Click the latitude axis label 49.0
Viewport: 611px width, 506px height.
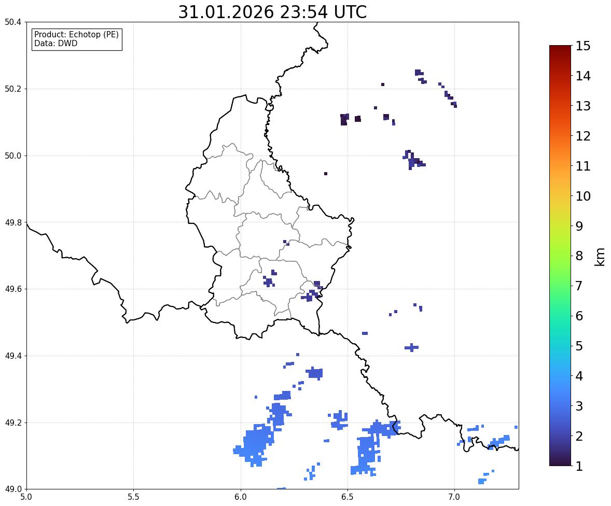click(x=13, y=489)
